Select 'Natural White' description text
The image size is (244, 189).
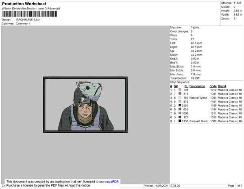click(198, 98)
